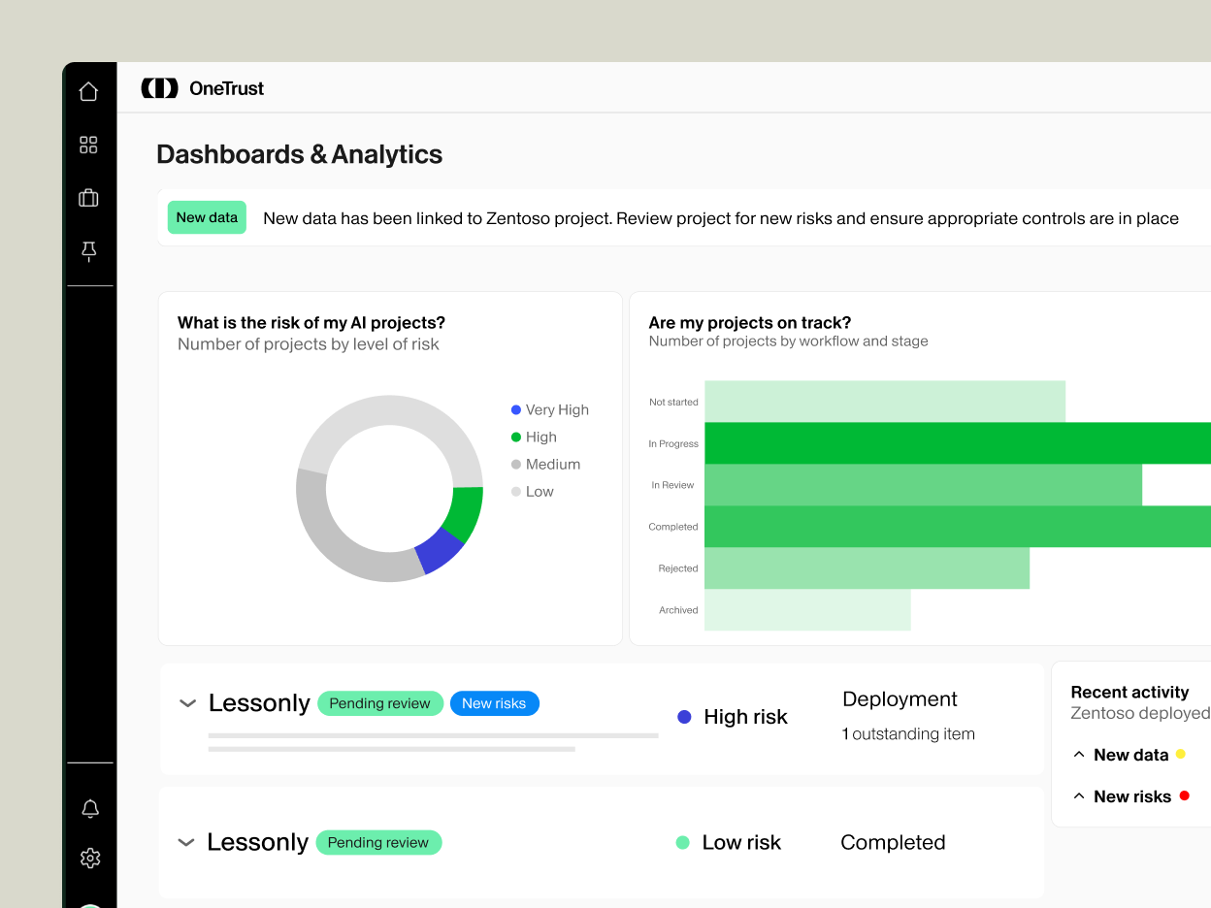1211x908 pixels.
Task: Collapse New data in Recent activity
Action: tap(1079, 753)
